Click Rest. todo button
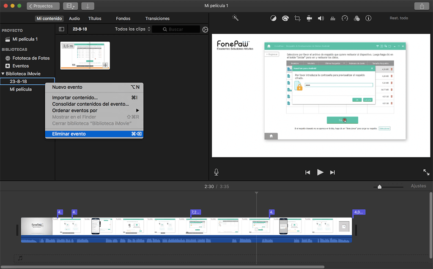 pos(399,18)
